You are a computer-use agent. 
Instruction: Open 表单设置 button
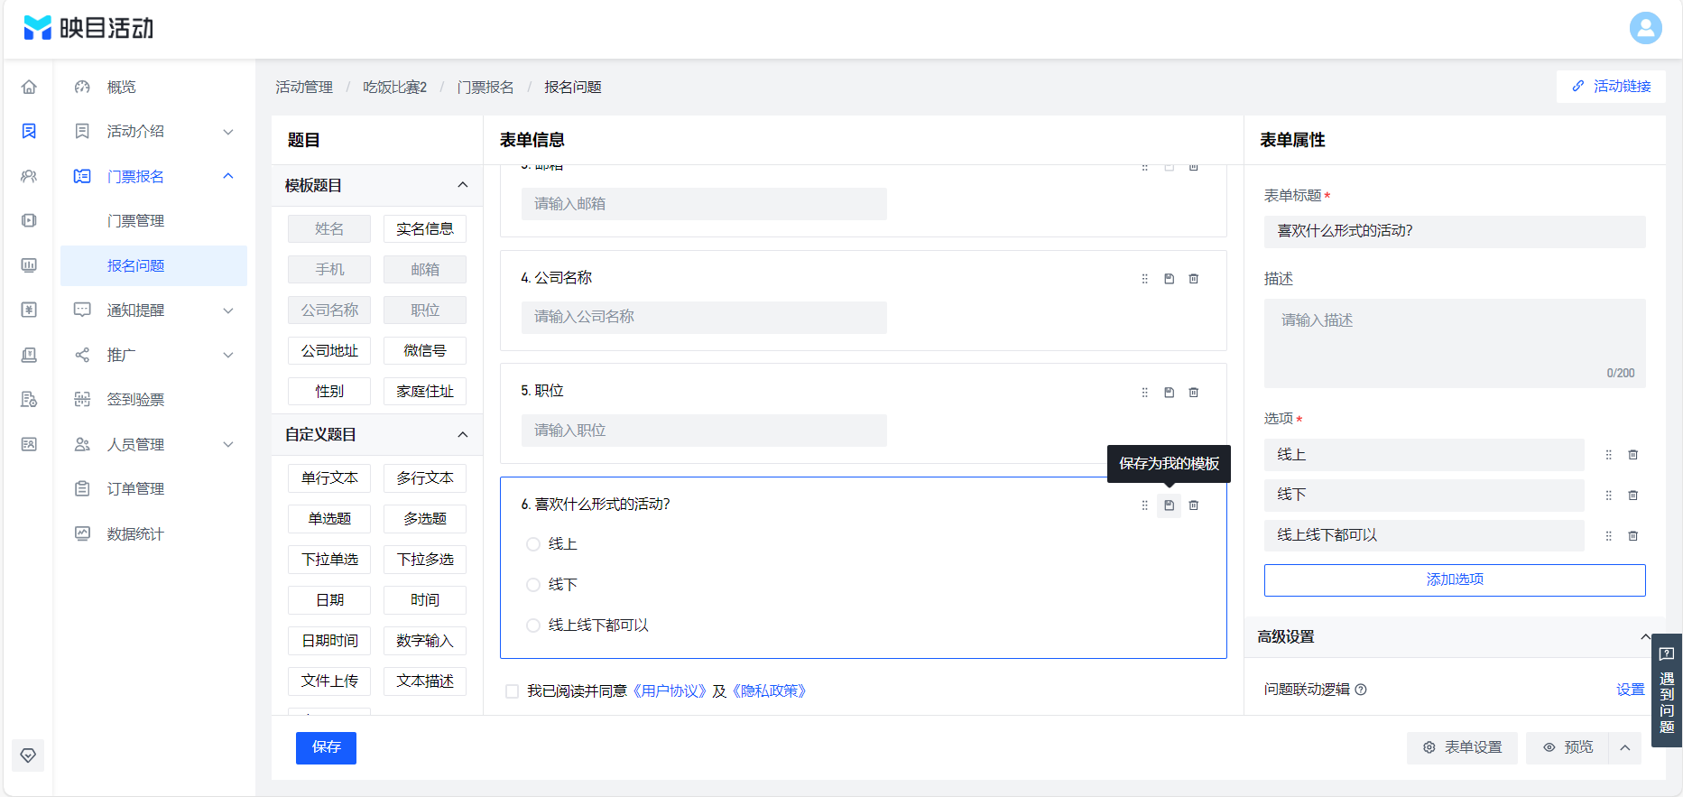[x=1462, y=747]
